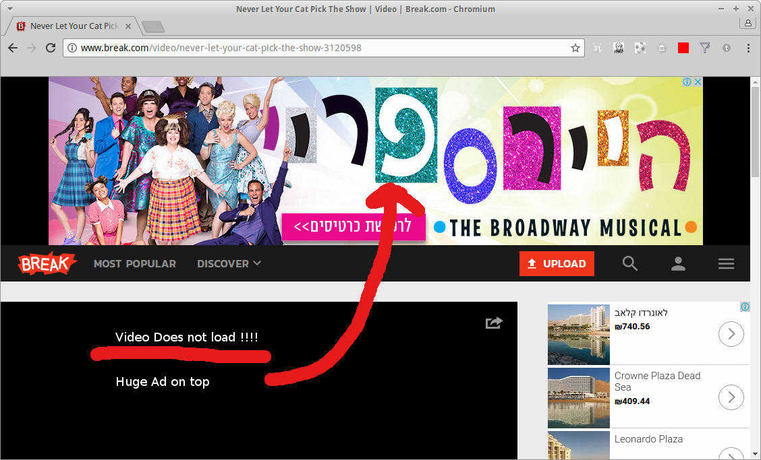Open the user account icon on Break
The height and width of the screenshot is (460, 761).
(x=678, y=264)
